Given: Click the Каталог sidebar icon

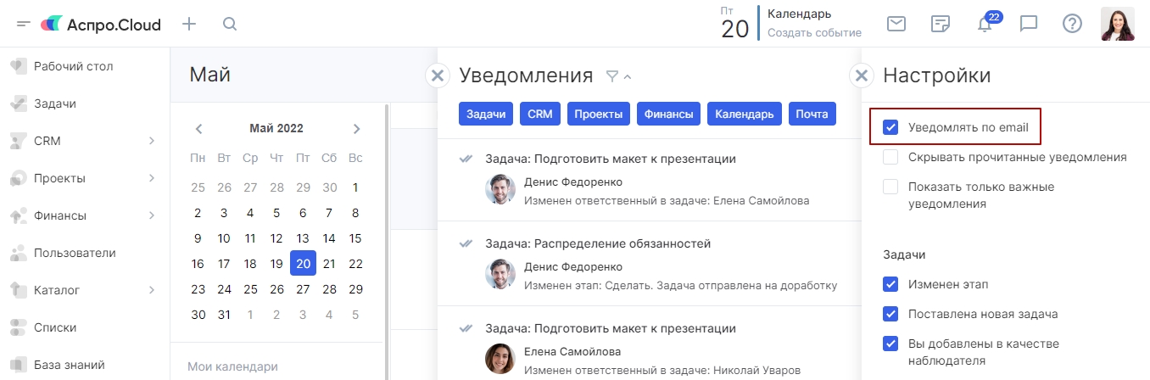Looking at the screenshot, I should pos(19,290).
